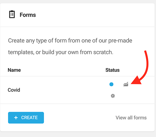156x137 pixels.
Task: Click the gray page background below widget
Action: (x=78, y=134)
